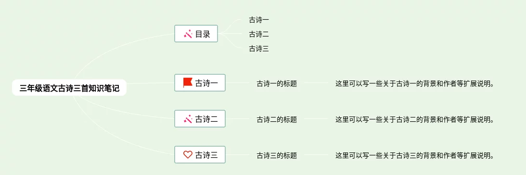The width and height of the screenshot is (526, 175).
Task: Select the 古诗三 node label
Action: tap(206, 155)
